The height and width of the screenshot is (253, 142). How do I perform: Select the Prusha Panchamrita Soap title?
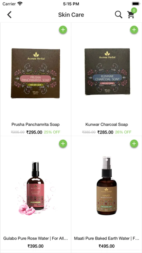click(x=36, y=125)
